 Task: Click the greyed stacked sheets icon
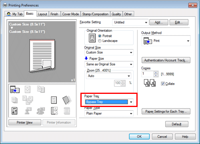(14, 100)
